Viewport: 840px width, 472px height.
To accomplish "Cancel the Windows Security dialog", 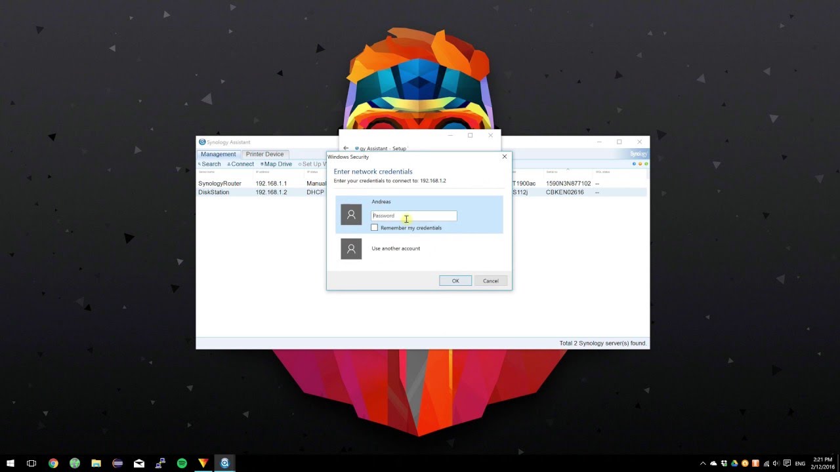I will click(x=491, y=281).
